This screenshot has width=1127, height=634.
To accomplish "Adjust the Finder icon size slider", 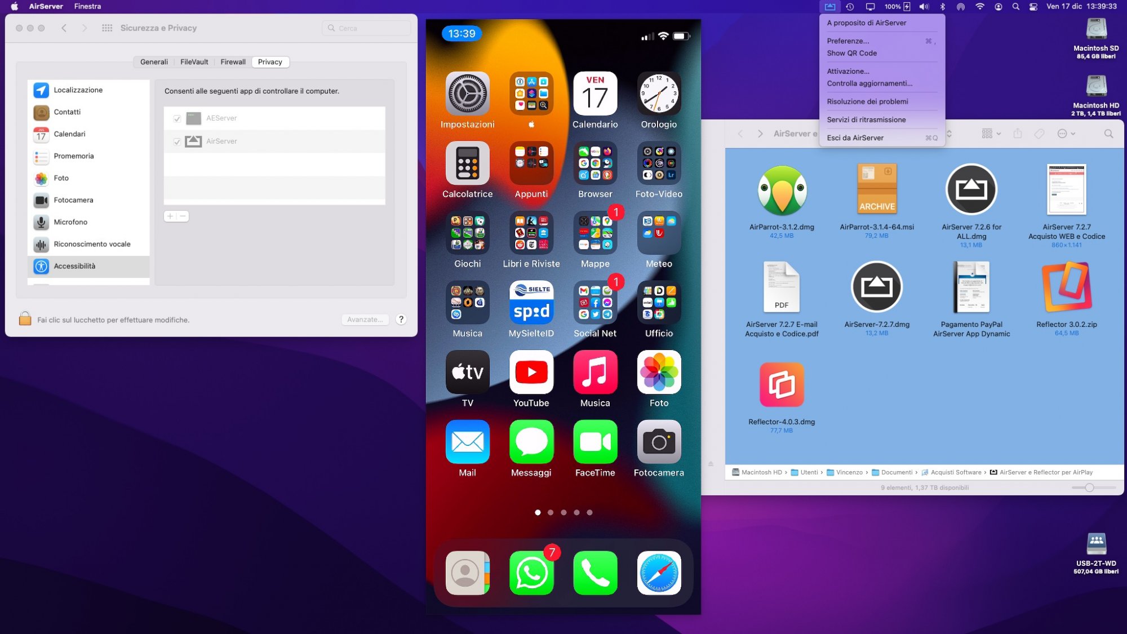I will 1089,487.
